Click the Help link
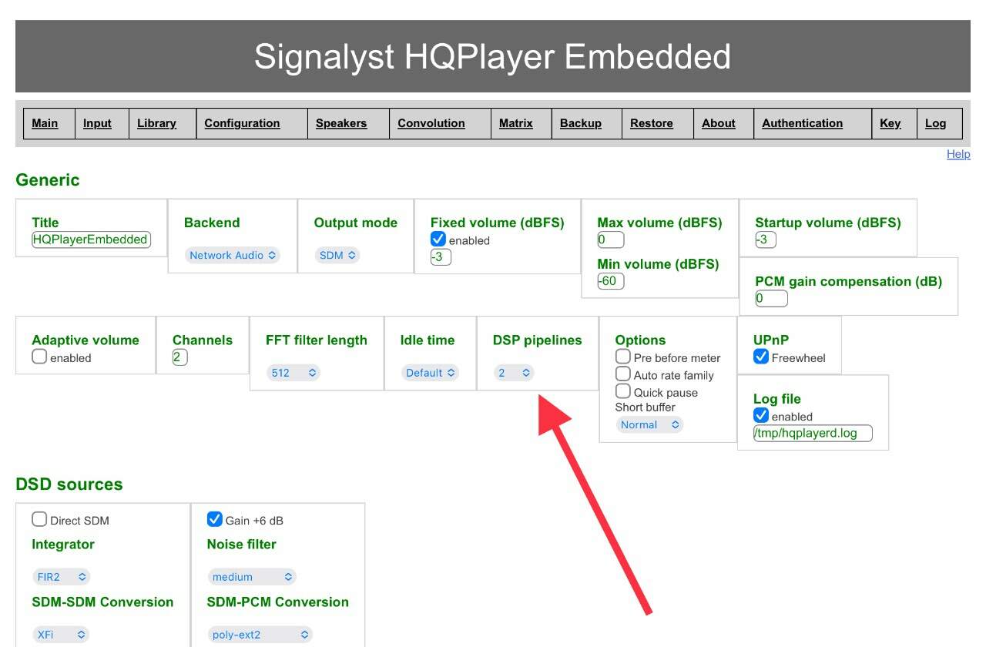986x647 pixels. (x=958, y=154)
